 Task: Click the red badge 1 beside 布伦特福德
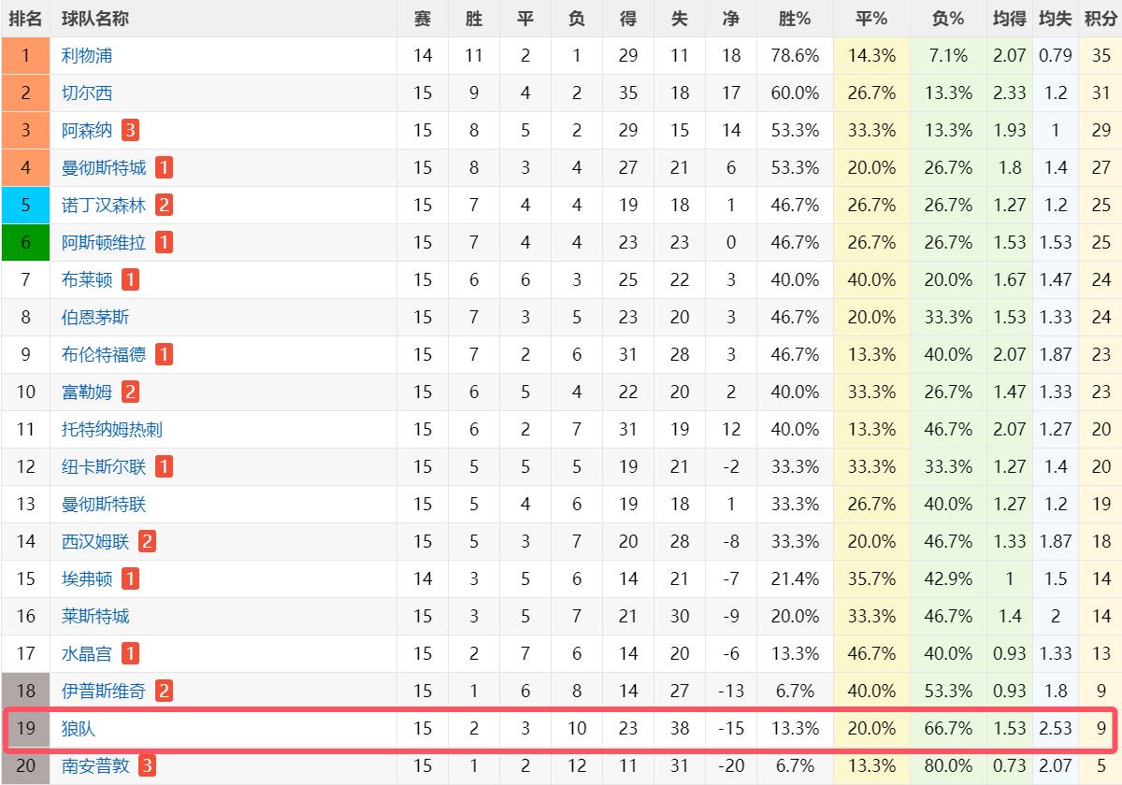164,354
